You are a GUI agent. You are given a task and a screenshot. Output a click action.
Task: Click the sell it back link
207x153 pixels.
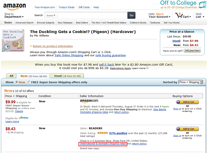click(107, 64)
